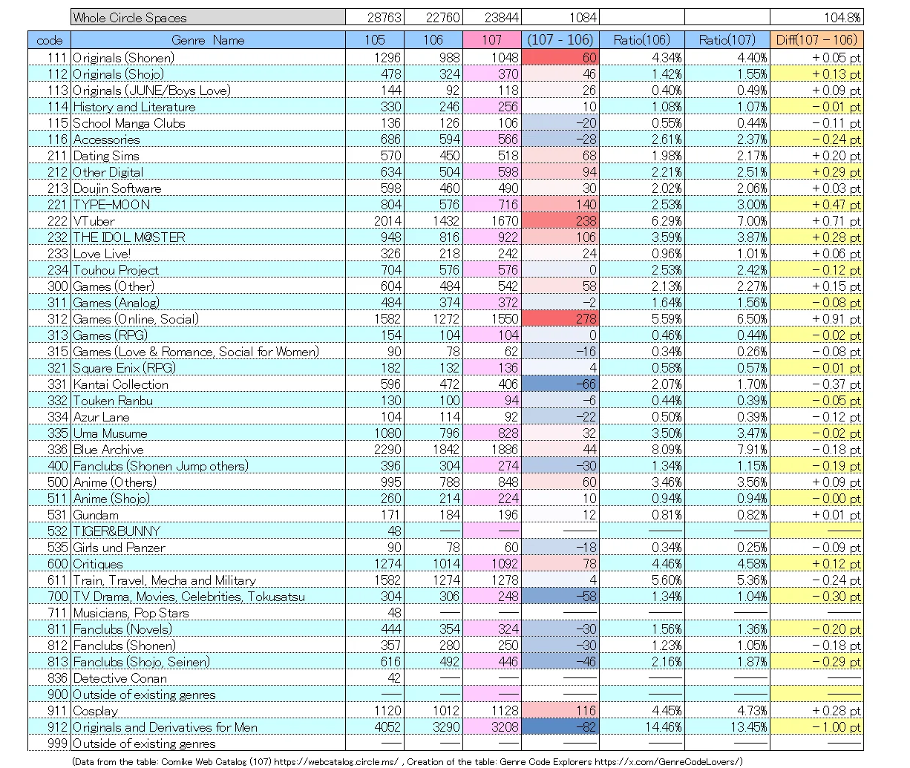Click the 'Anime (Shojo)' cell

coord(208,499)
